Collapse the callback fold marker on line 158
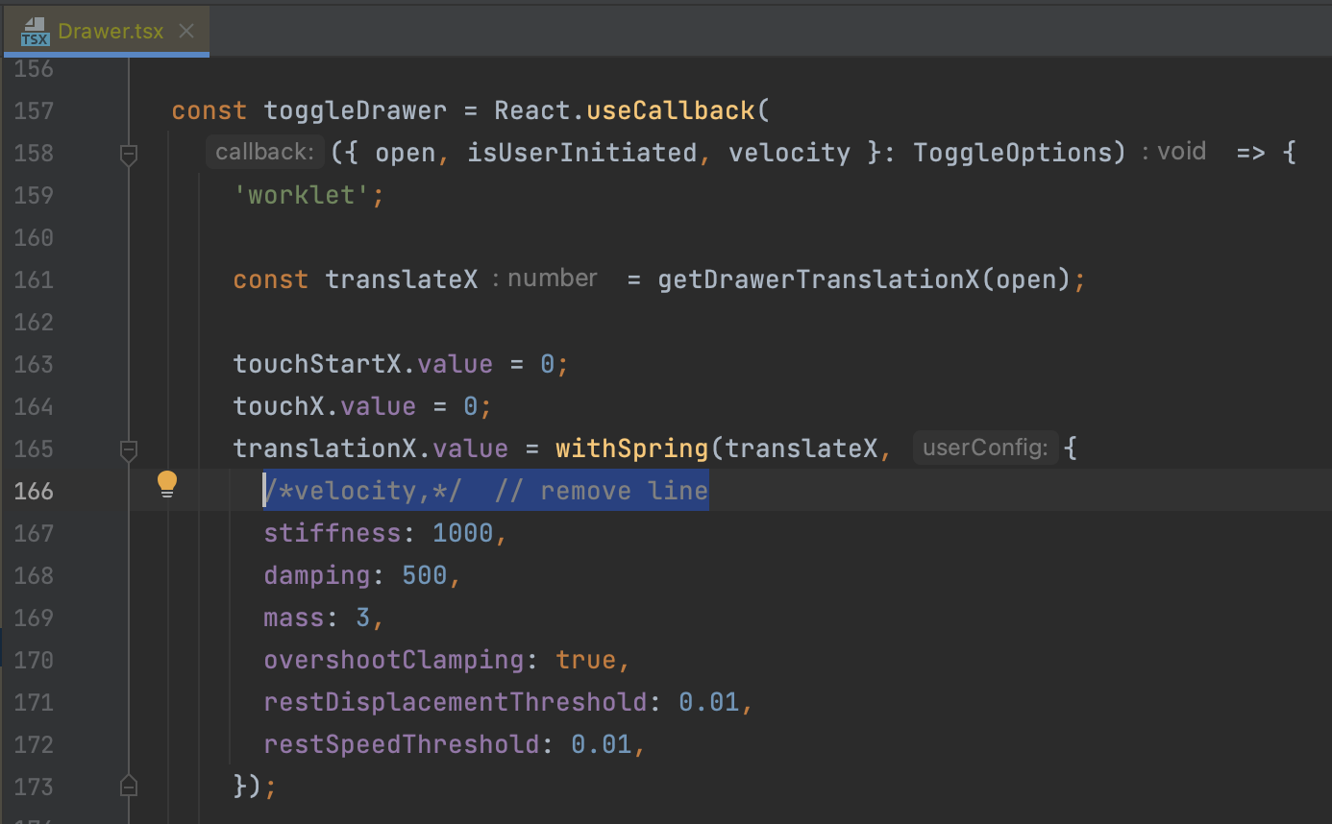Image resolution: width=1332 pixels, height=824 pixels. coord(129,154)
